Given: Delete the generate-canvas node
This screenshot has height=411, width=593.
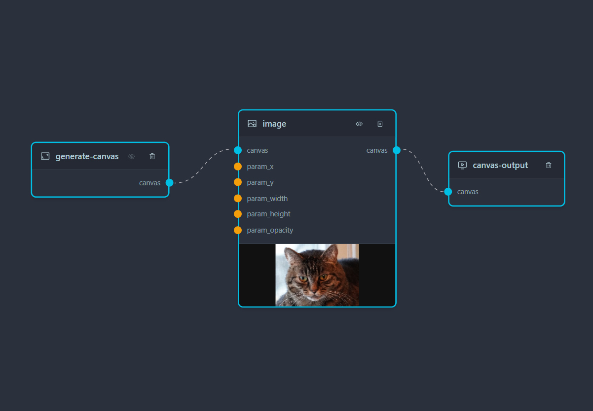Looking at the screenshot, I should point(152,156).
